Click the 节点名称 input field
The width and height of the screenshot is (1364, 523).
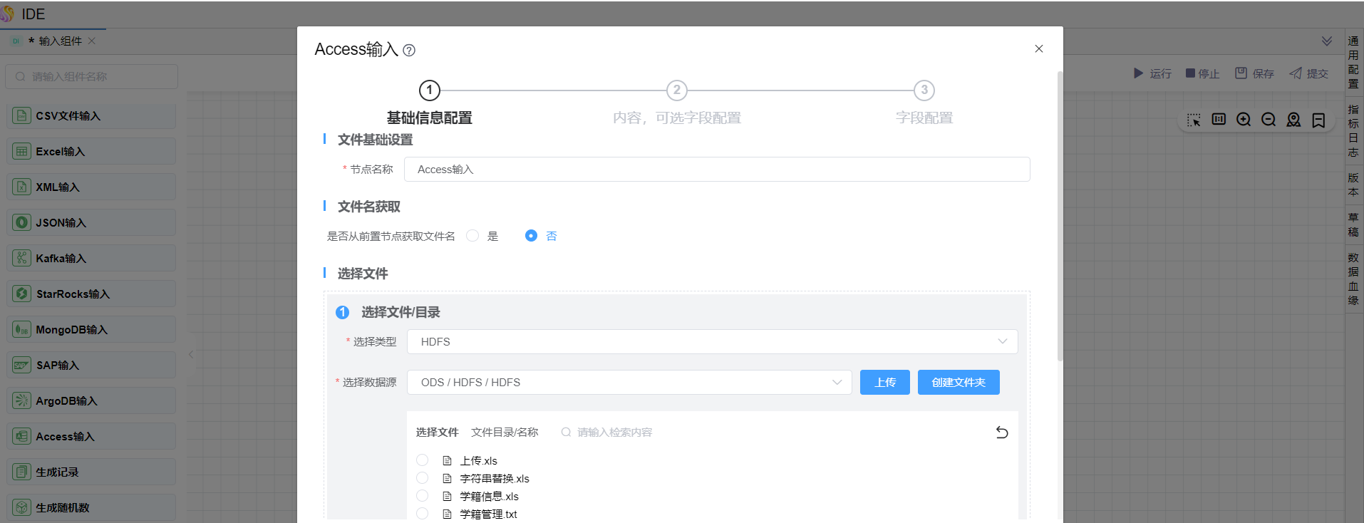point(716,170)
